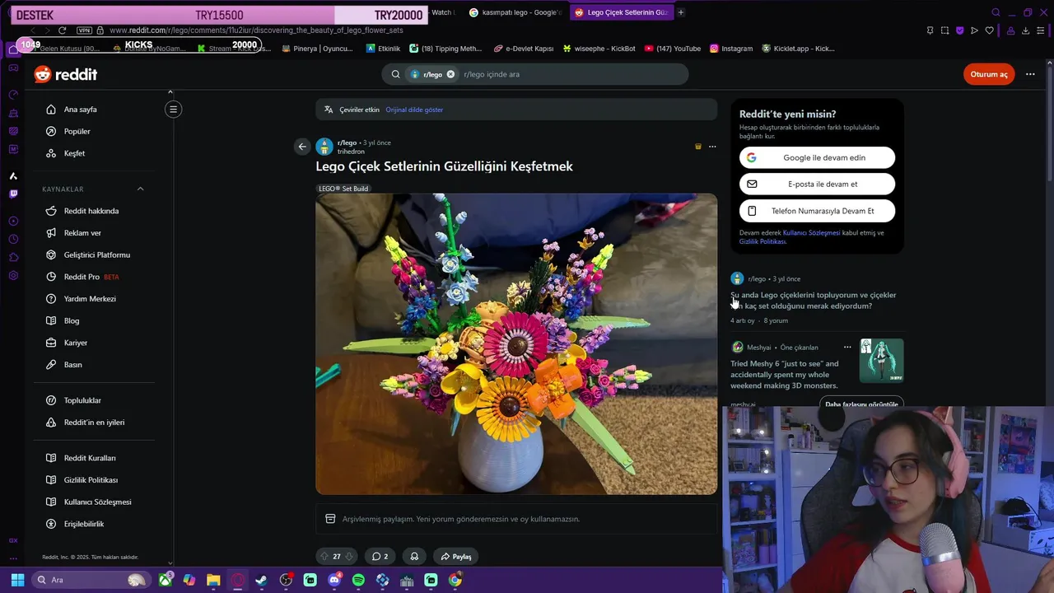
Task: Open Steam from the taskbar
Action: pos(262,580)
